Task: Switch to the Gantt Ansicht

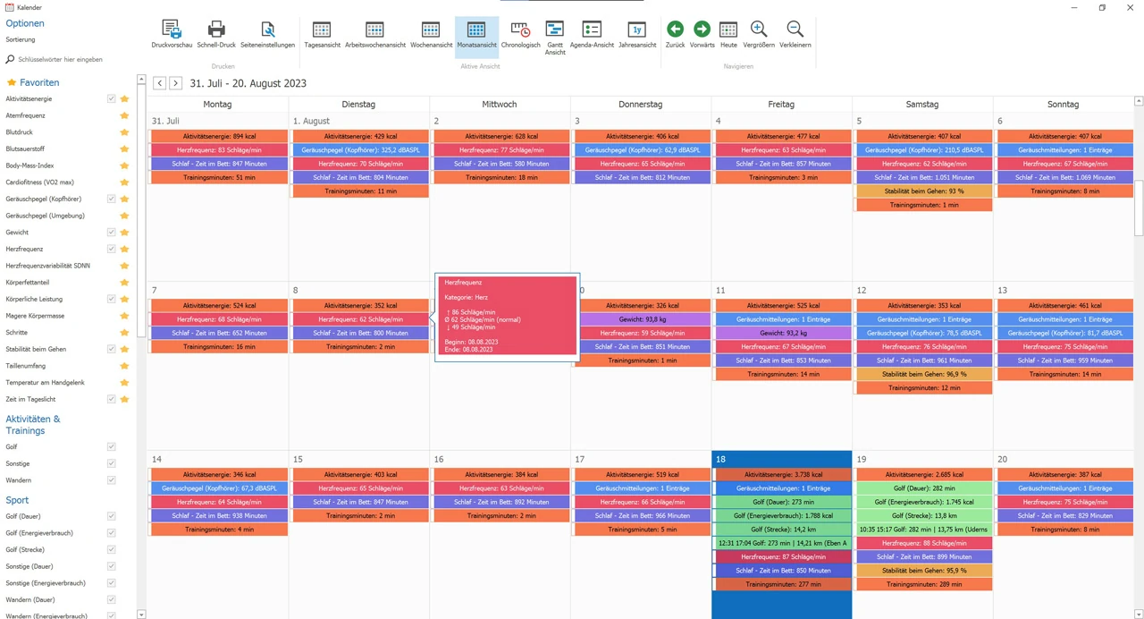Action: click(555, 34)
